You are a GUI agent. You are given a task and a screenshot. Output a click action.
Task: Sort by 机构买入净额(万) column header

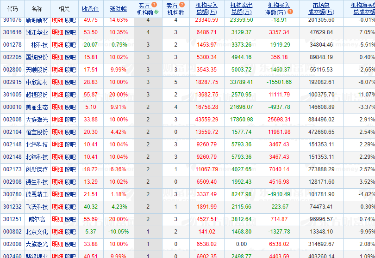[x=277, y=9]
